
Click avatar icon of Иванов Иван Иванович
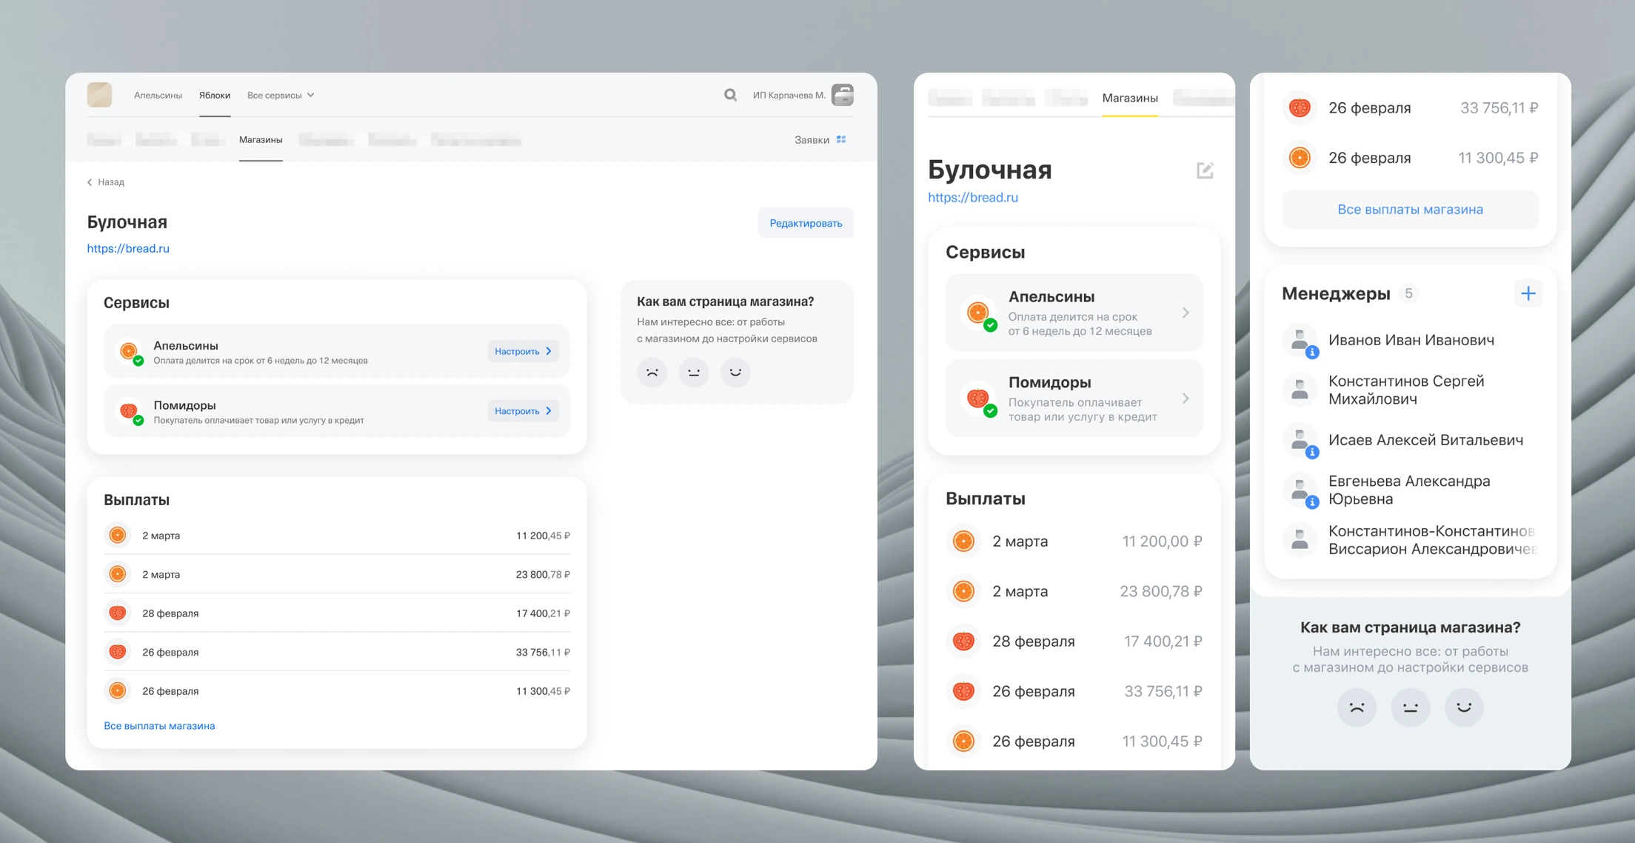[1300, 341]
